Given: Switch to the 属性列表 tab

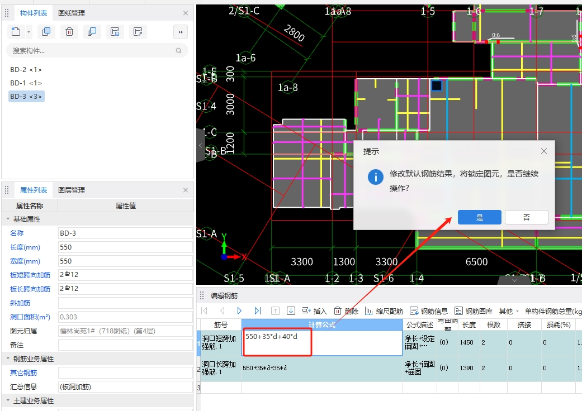Looking at the screenshot, I should [x=34, y=190].
